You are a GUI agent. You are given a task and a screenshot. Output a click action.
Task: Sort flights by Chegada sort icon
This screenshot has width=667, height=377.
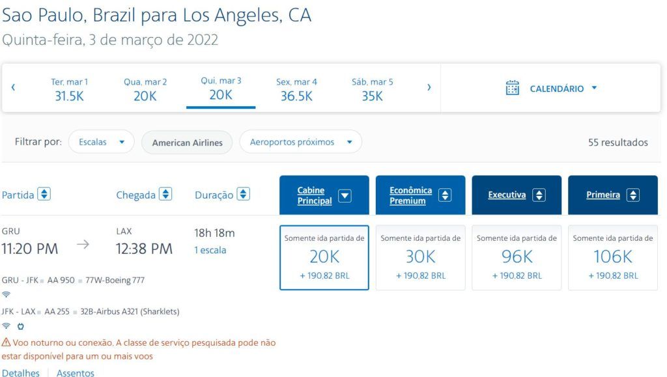(165, 194)
